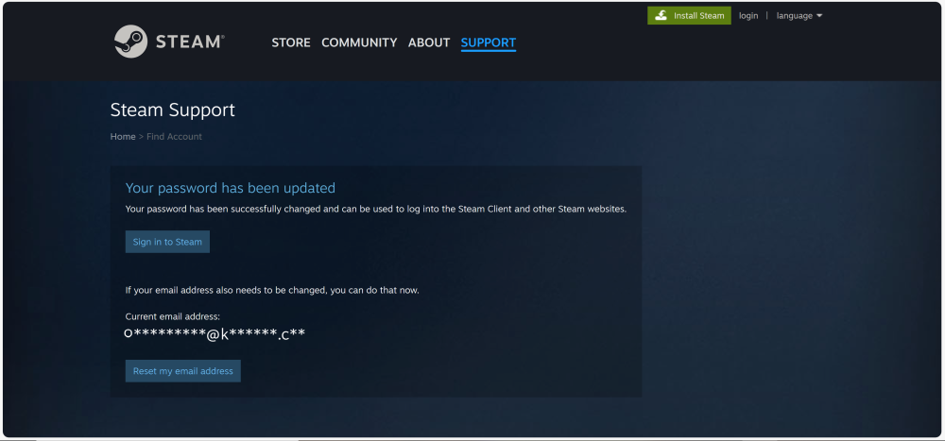Open the STORE menu
Screen dimensions: 945x441
coord(291,42)
